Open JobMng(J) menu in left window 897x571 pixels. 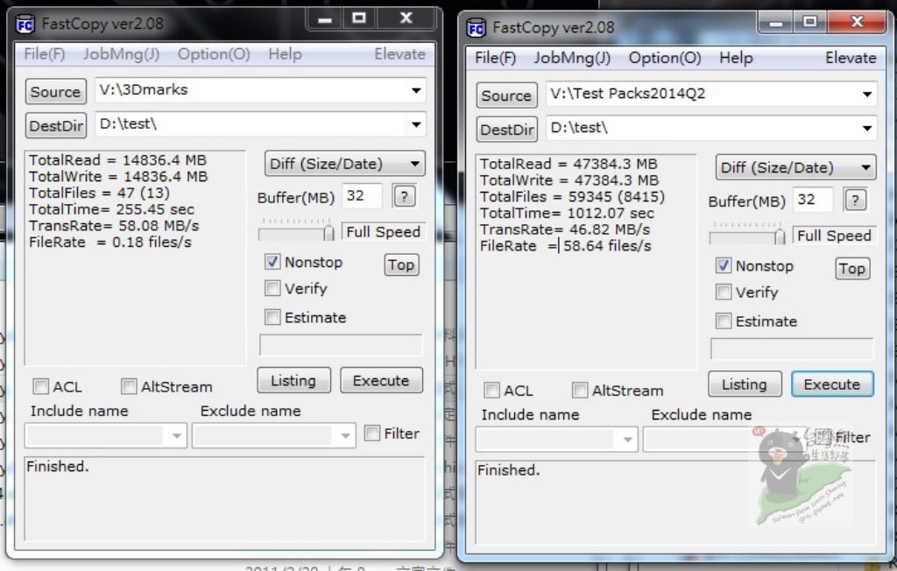(x=121, y=54)
